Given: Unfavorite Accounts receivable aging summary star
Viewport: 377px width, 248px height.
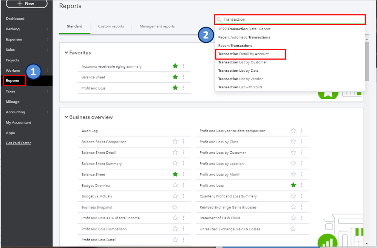Looking at the screenshot, I should point(175,66).
